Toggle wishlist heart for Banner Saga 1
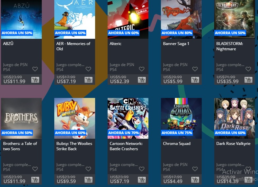 195,69
